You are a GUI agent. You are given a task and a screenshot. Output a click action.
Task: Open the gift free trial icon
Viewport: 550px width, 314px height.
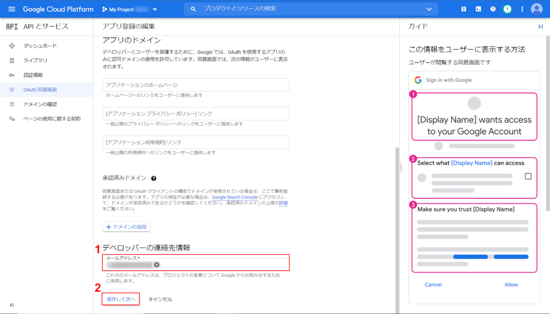coord(464,9)
